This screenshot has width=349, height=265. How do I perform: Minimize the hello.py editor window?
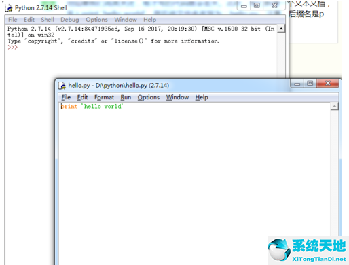[297, 84]
